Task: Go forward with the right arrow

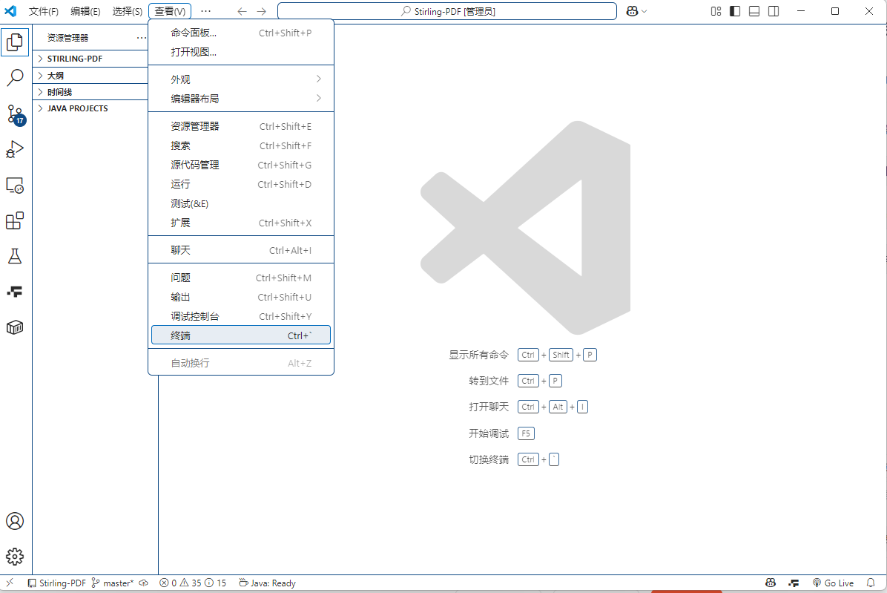Action: [x=261, y=11]
